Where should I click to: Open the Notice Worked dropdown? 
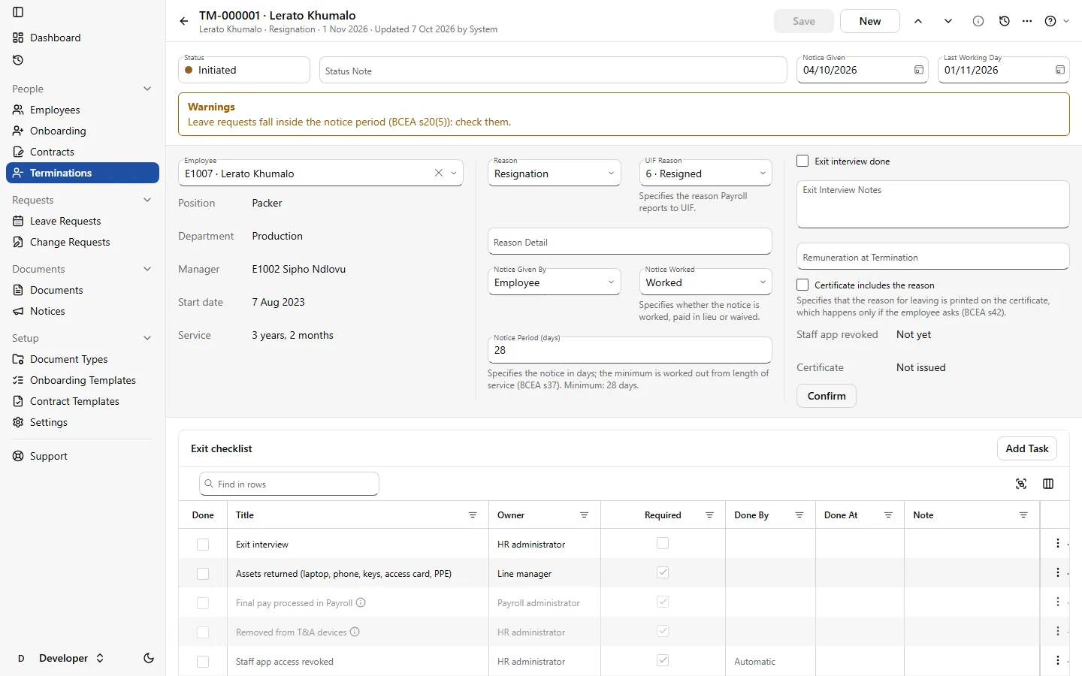[706, 282]
